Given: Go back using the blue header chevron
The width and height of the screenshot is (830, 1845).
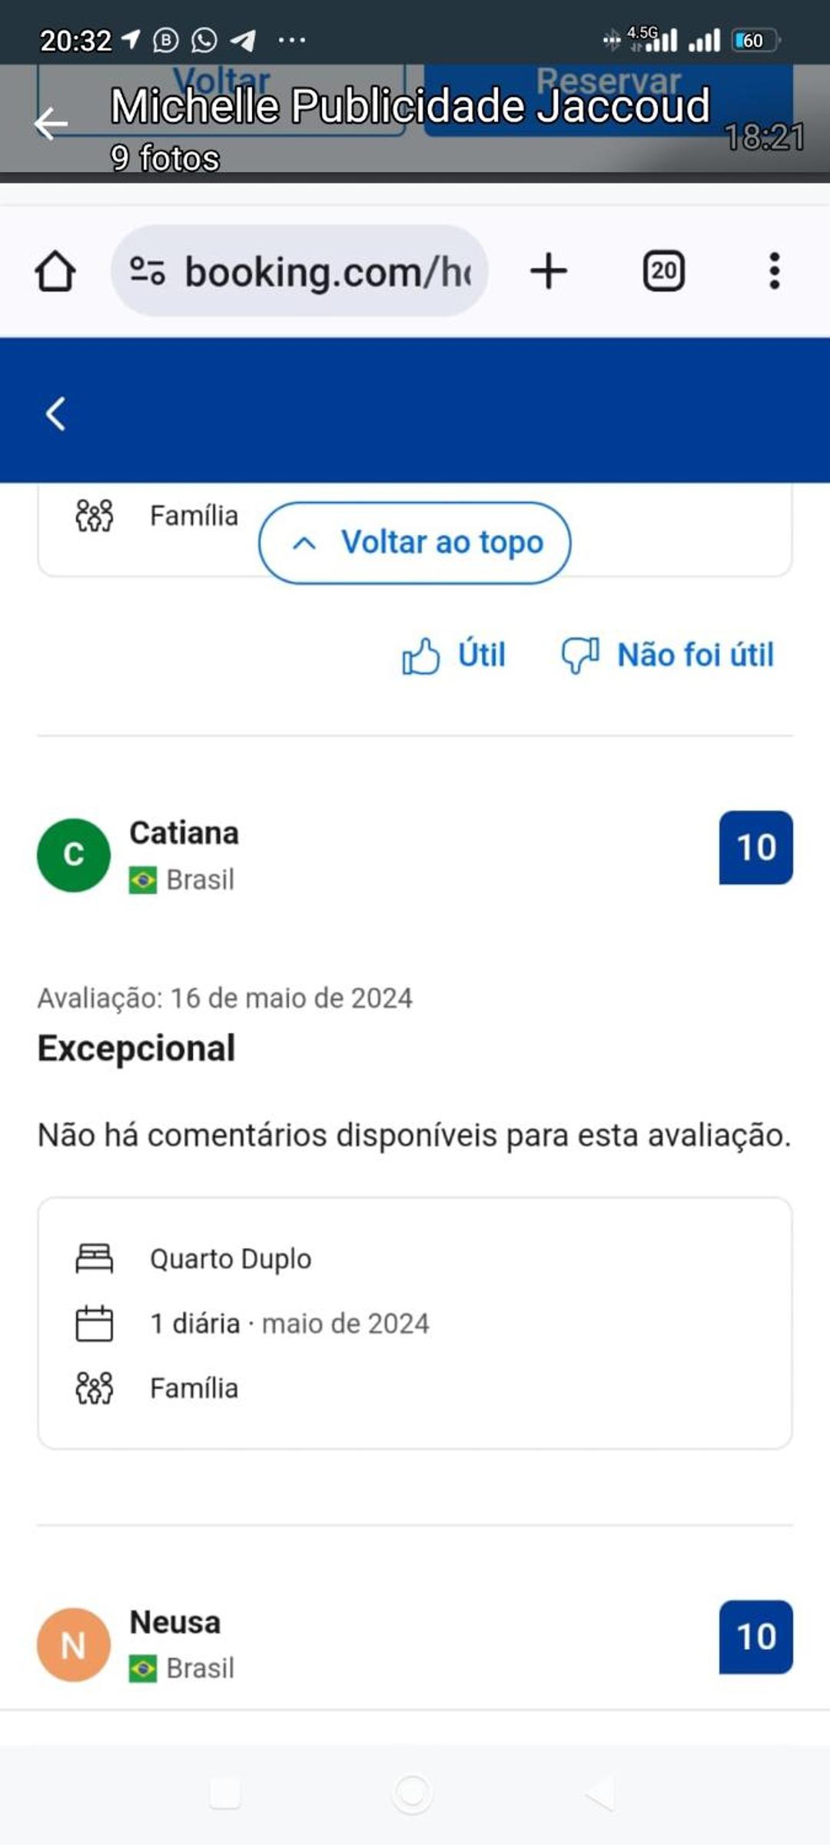Looking at the screenshot, I should (x=55, y=414).
